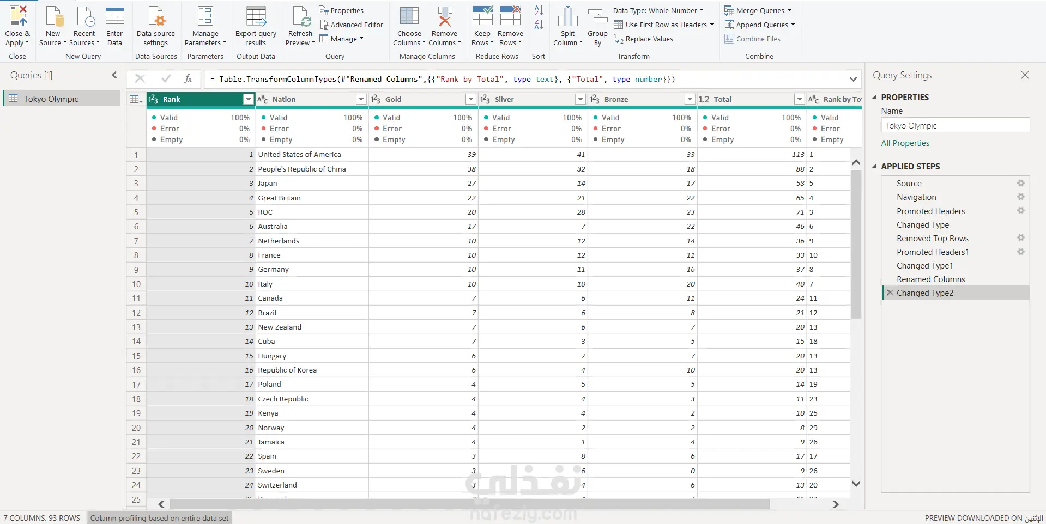Click the Rank column type icon
1046x524 pixels.
pos(153,99)
